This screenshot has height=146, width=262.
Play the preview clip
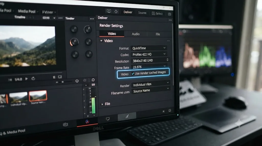[x=26, y=79]
